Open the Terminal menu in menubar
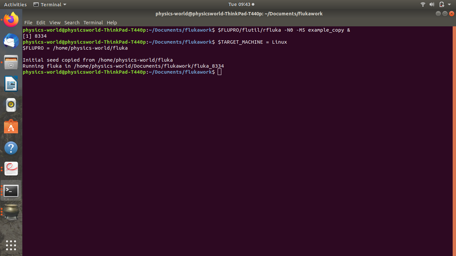 pyautogui.click(x=93, y=23)
